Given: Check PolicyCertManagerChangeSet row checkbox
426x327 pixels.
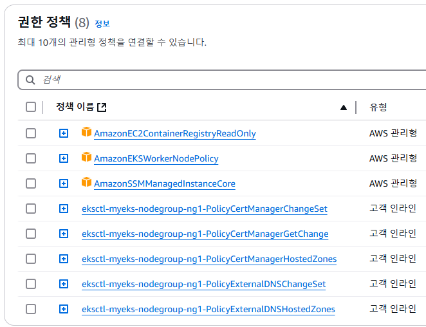Looking at the screenshot, I should tap(31, 209).
